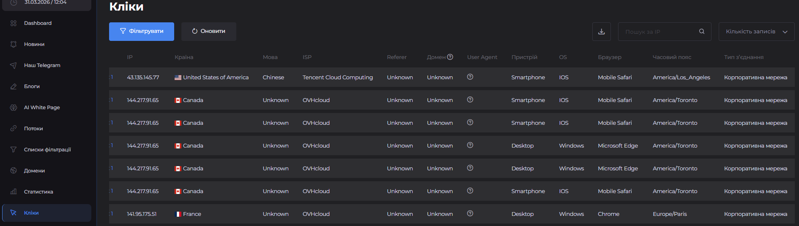Open Списки фільтрації menu item
Image resolution: width=799 pixels, height=226 pixels.
(x=47, y=150)
